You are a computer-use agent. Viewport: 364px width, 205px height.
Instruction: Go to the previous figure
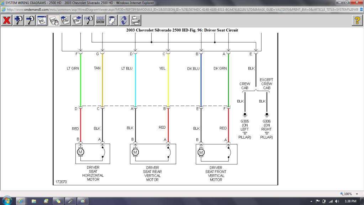(65, 20)
